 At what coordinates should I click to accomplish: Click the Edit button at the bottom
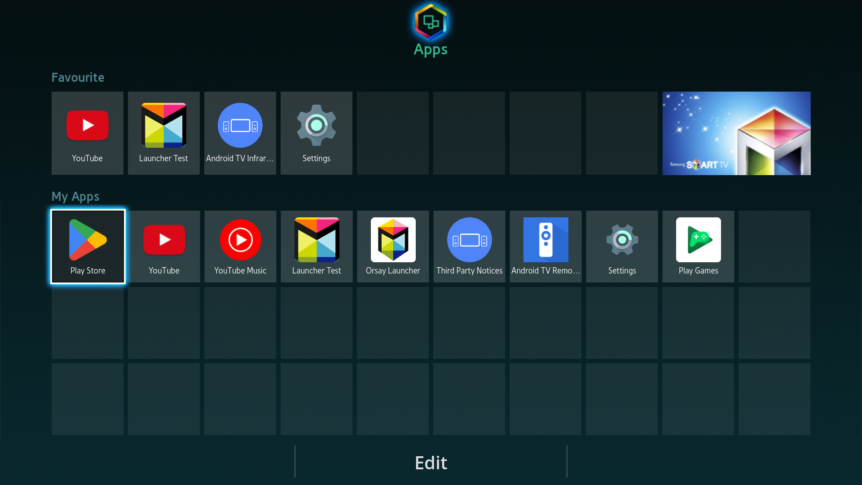click(x=431, y=463)
